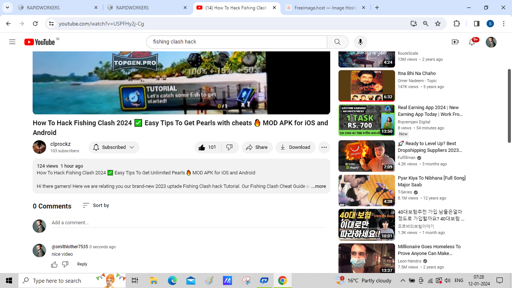Open the Windows Start menu
The width and height of the screenshot is (512, 288).
pyautogui.click(x=9, y=280)
